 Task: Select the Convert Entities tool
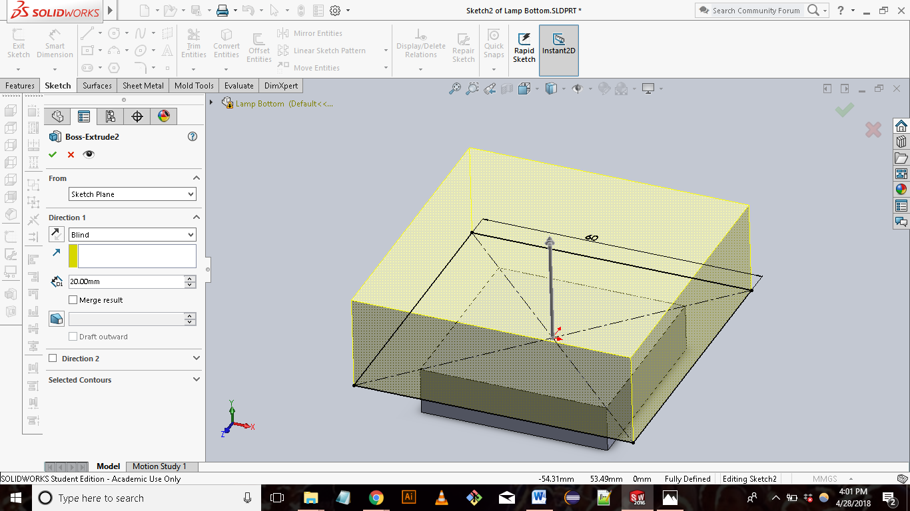227,43
